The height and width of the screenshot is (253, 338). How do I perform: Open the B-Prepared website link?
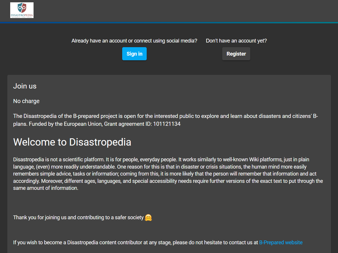pos(281,242)
